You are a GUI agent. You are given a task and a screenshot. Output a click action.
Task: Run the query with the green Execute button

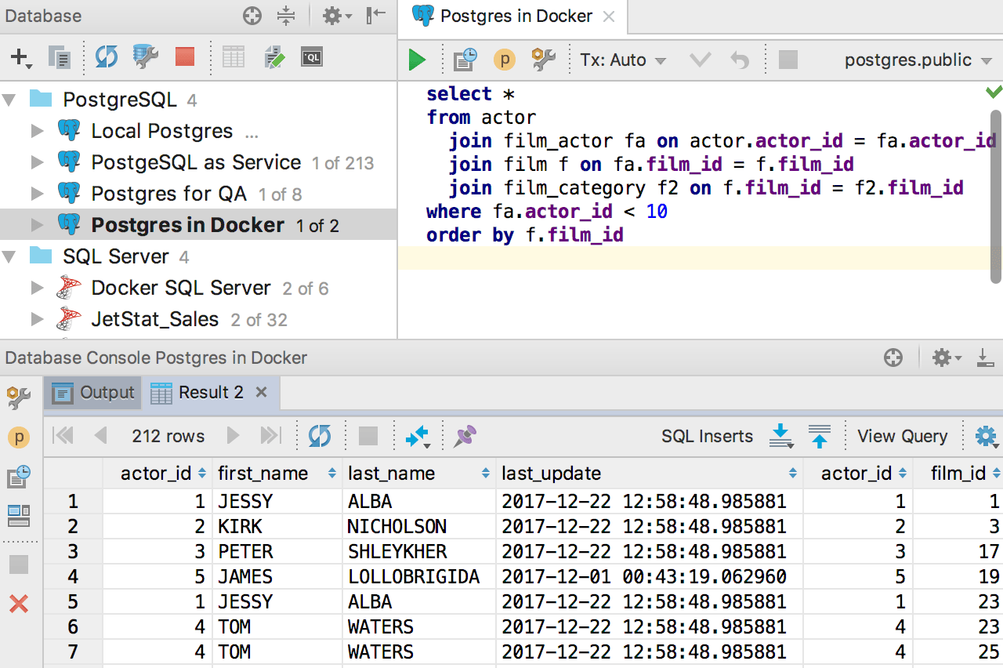pyautogui.click(x=417, y=60)
